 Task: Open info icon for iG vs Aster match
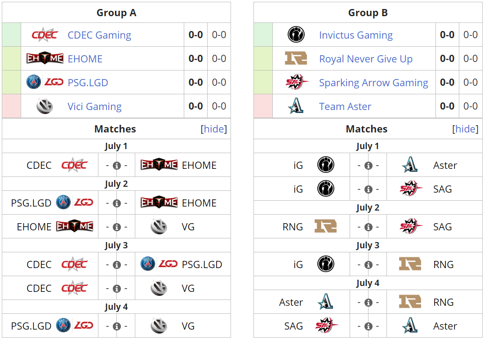click(368, 165)
